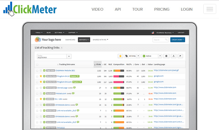Image resolution: width=219 pixels, height=130 pixels.
Task: Click the LOGIN link
Action: click(187, 9)
